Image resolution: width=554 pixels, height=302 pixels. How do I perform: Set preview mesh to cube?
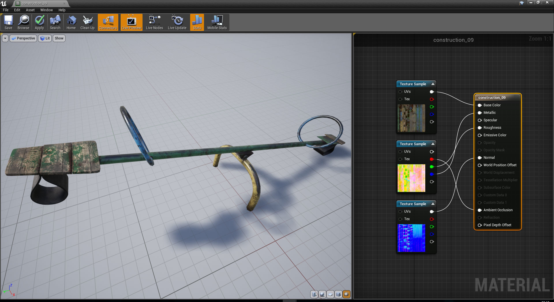(338, 294)
